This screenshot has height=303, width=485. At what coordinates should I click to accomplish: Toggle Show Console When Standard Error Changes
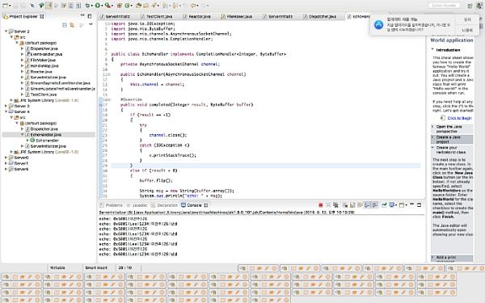pos(374,205)
